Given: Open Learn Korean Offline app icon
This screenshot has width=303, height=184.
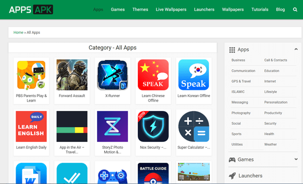Looking at the screenshot, I should click(194, 75).
